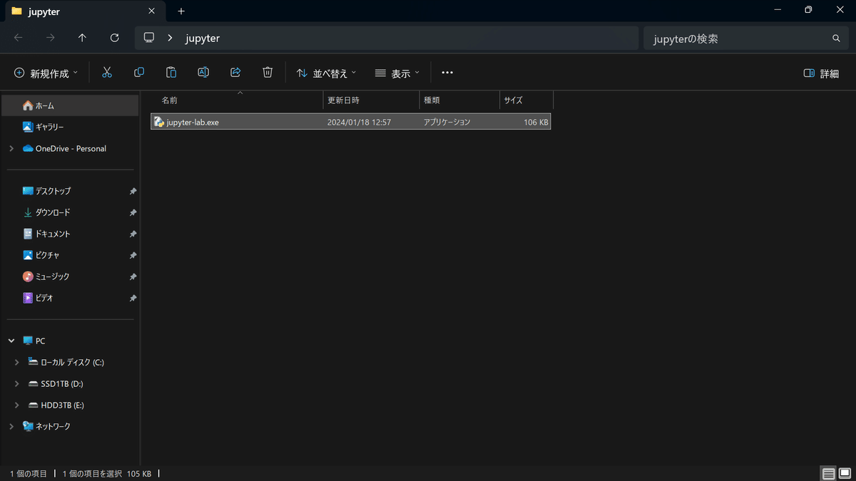The width and height of the screenshot is (856, 481).
Task: Expand the ネットワーク tree node
Action: point(11,426)
